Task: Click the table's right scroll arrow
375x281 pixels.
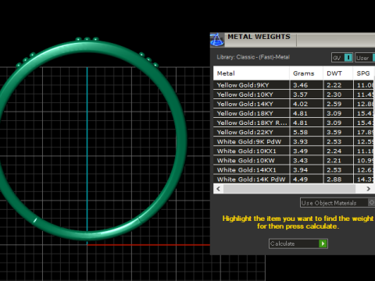Action: [x=368, y=189]
